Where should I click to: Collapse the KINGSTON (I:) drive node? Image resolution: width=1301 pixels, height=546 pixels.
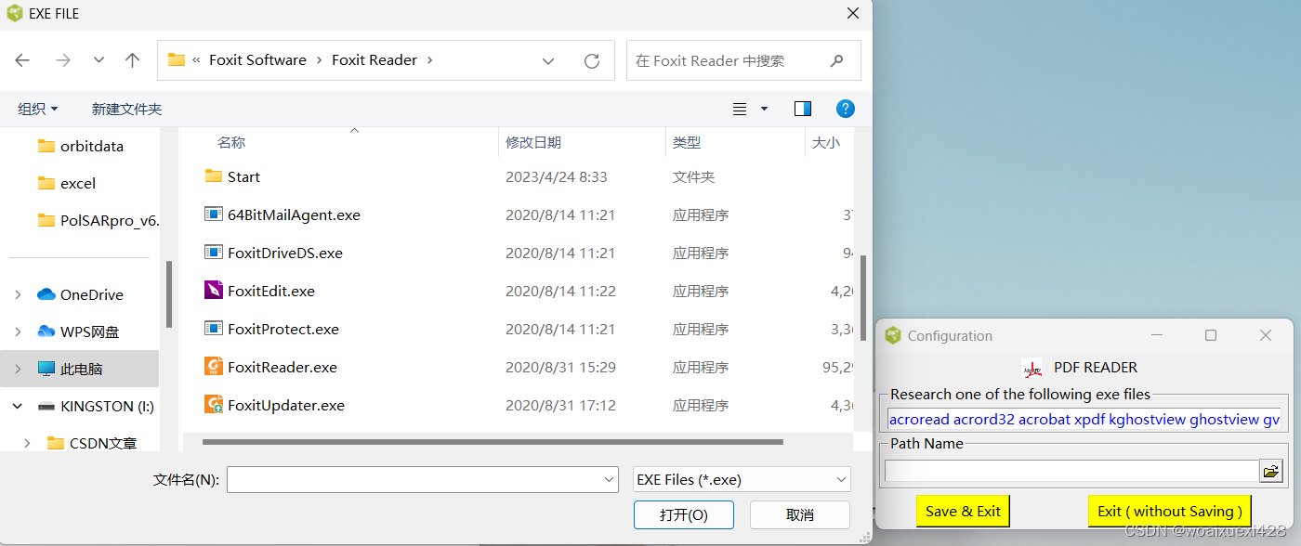pyautogui.click(x=18, y=406)
